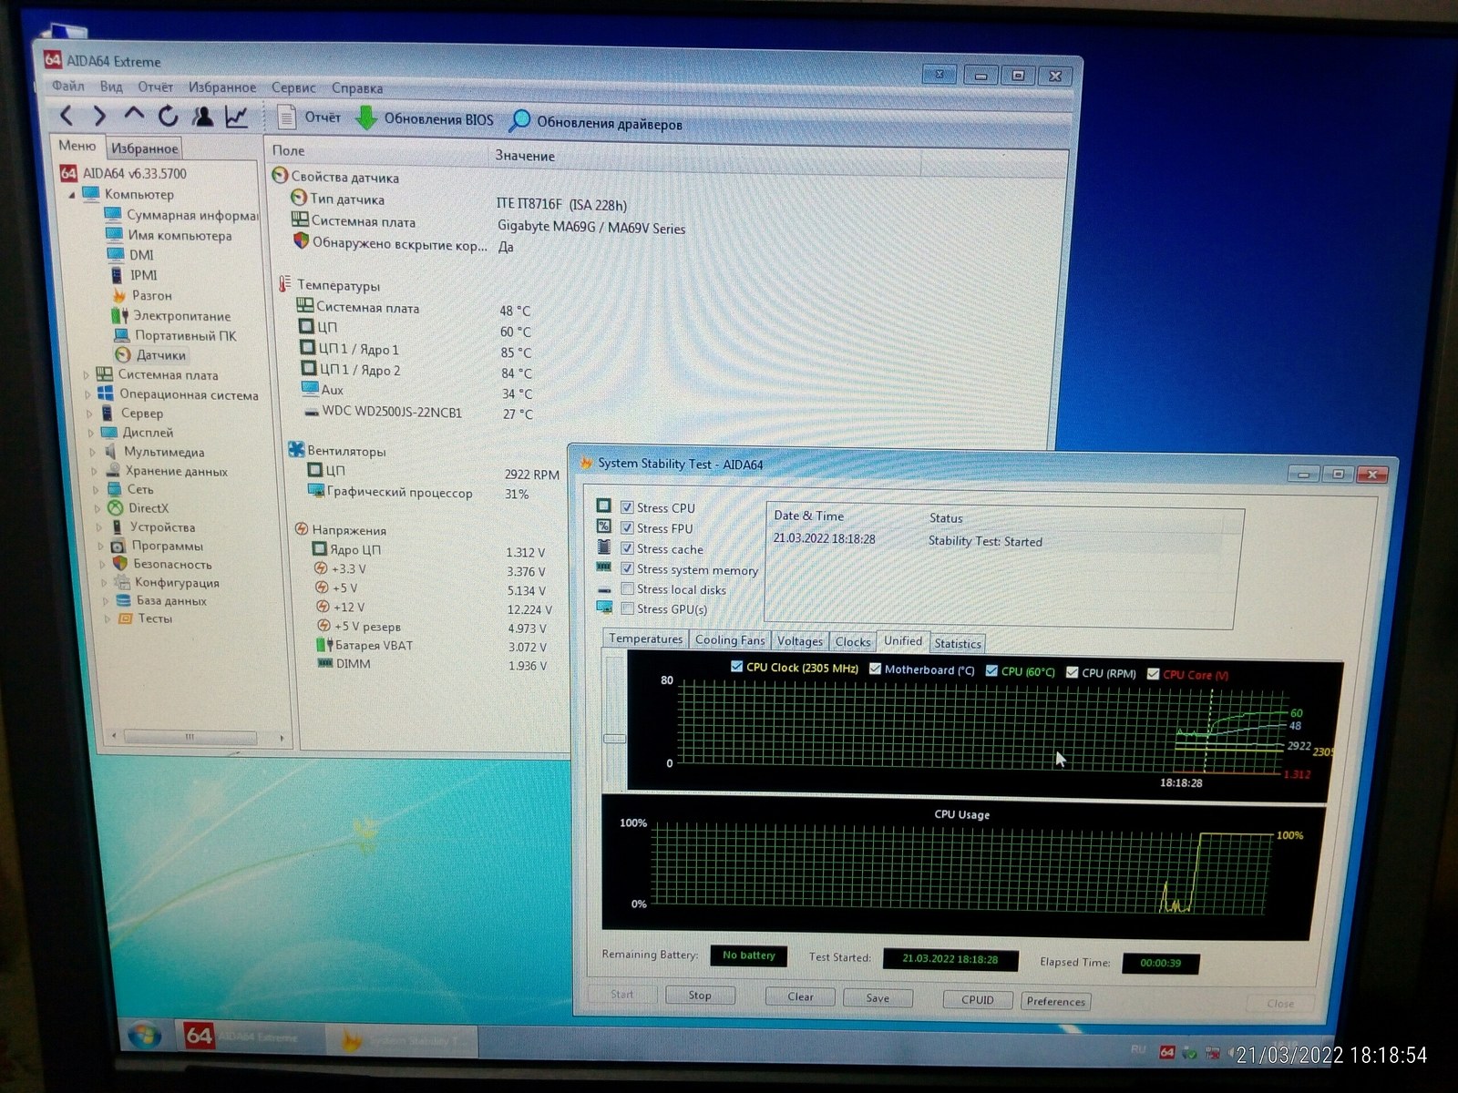Switch to the Меню sidebar tab
The height and width of the screenshot is (1093, 1458).
pos(77,146)
